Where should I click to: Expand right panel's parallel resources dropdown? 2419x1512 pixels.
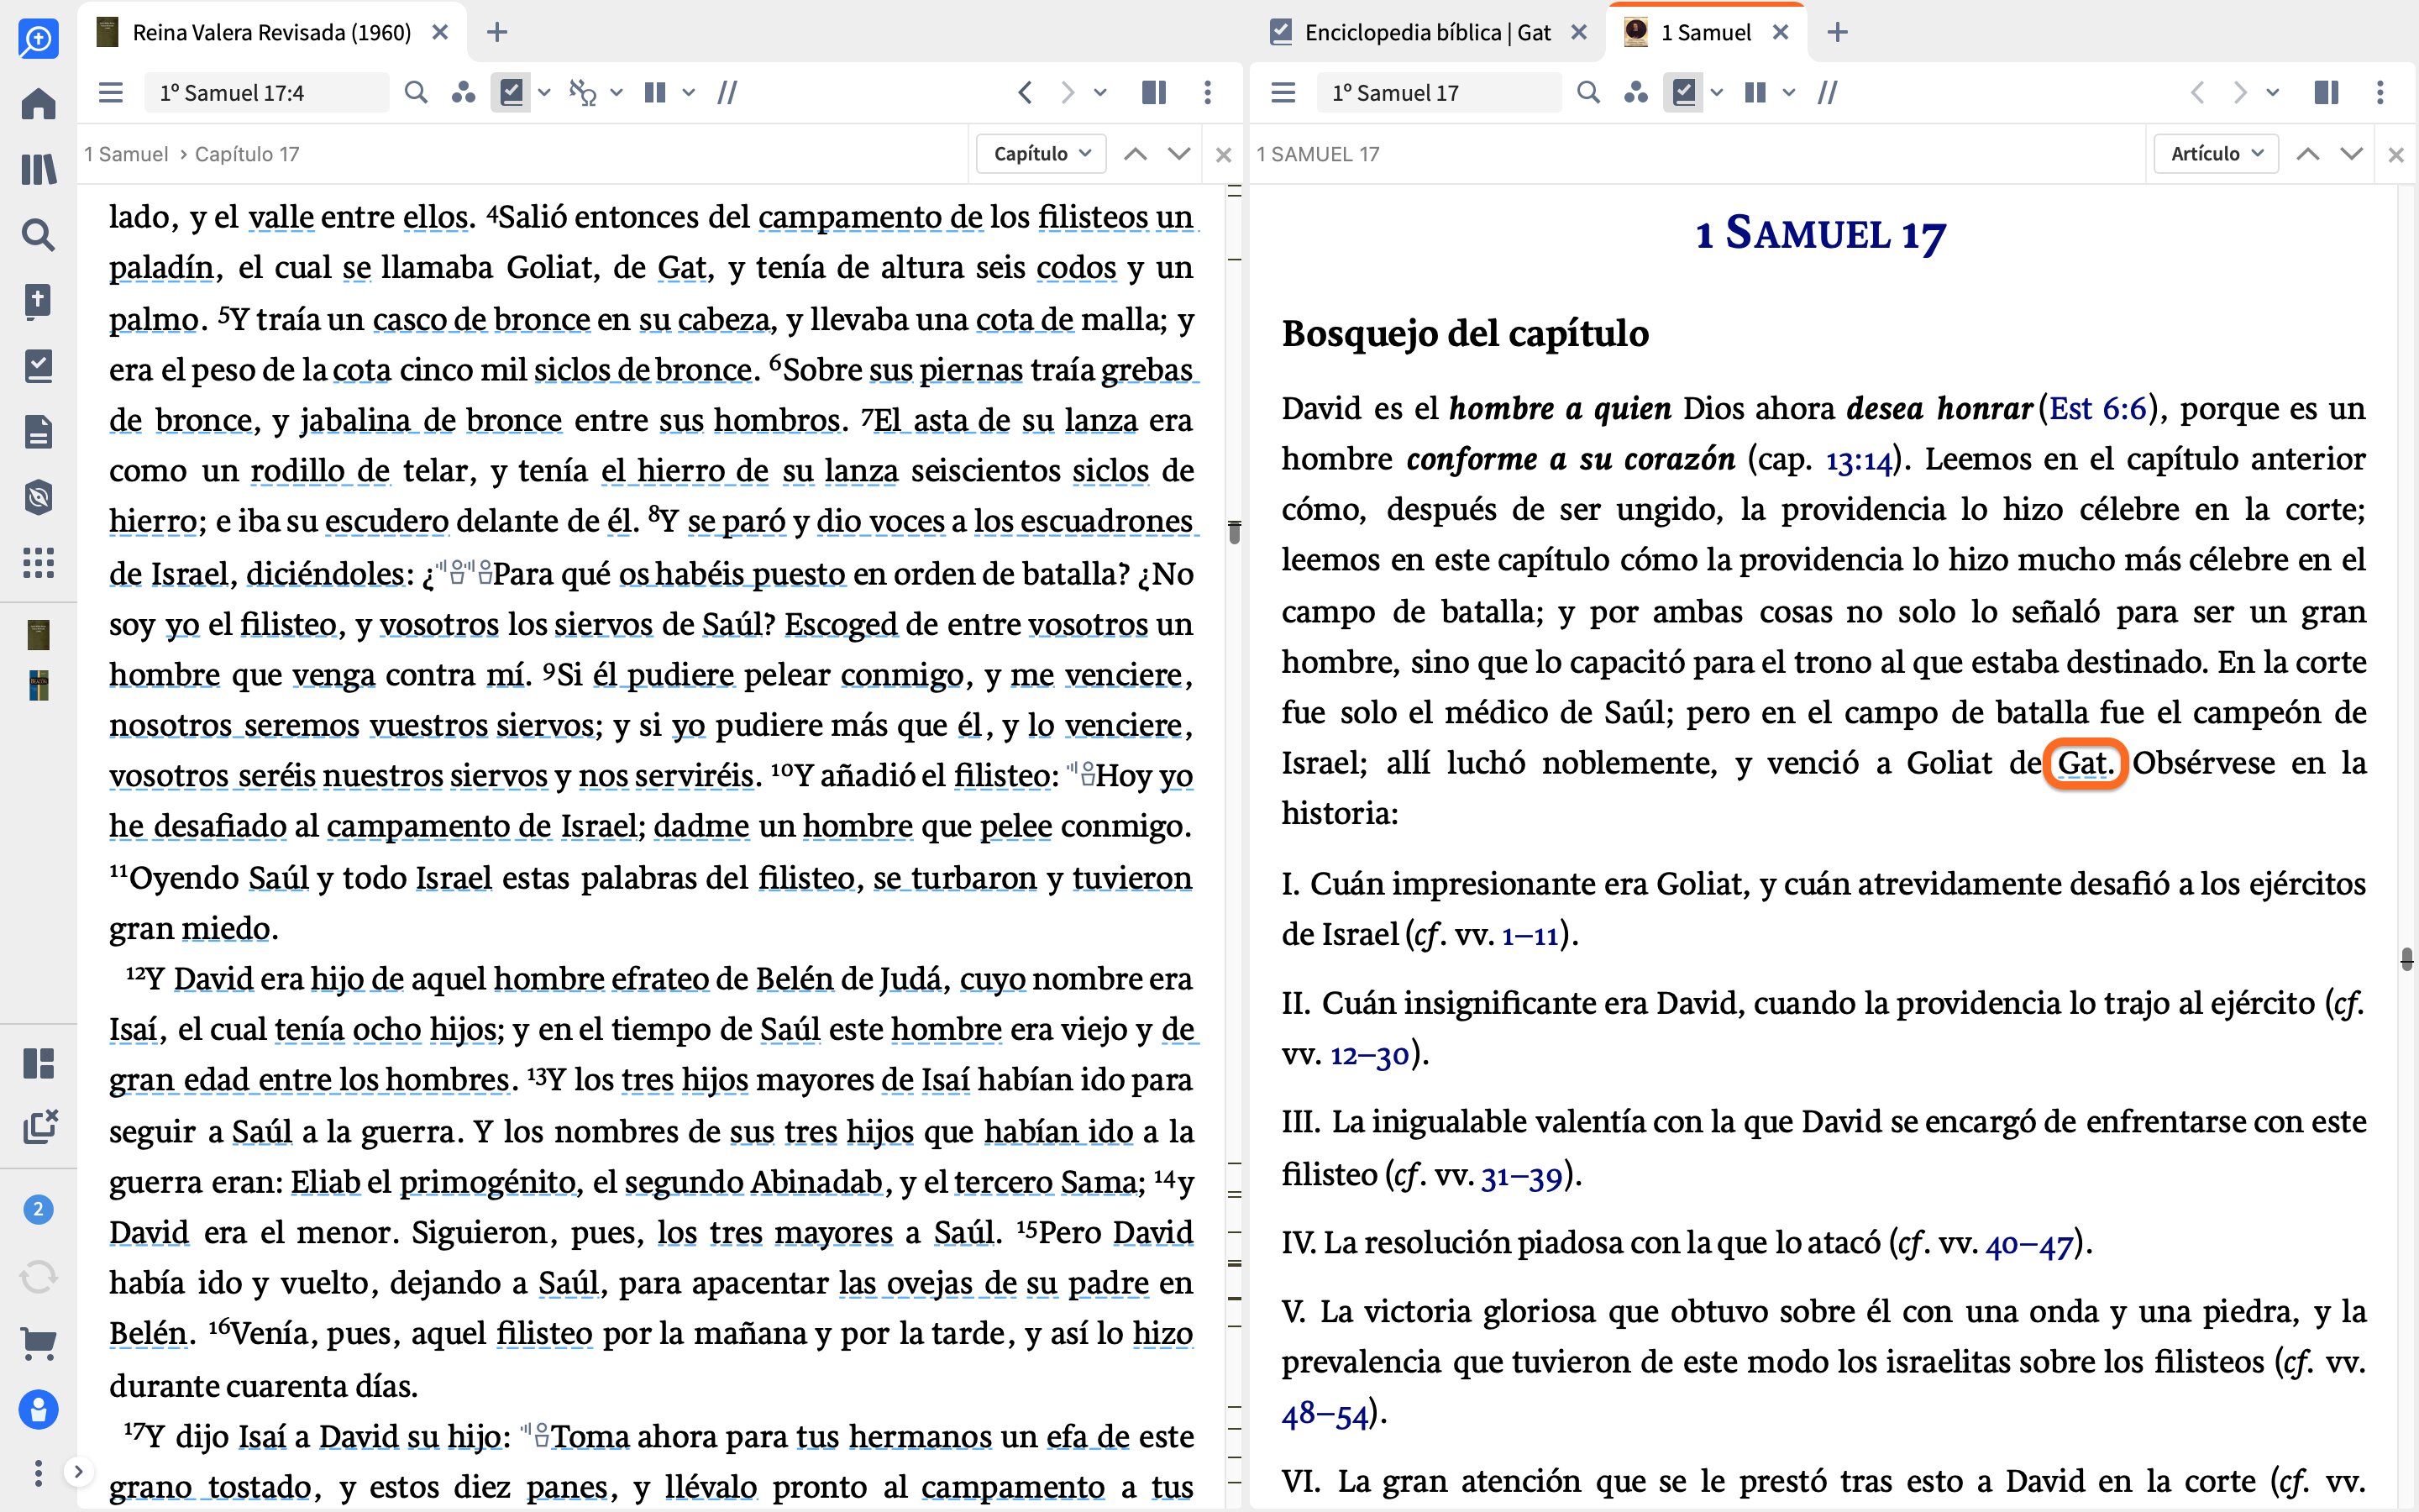click(1789, 93)
